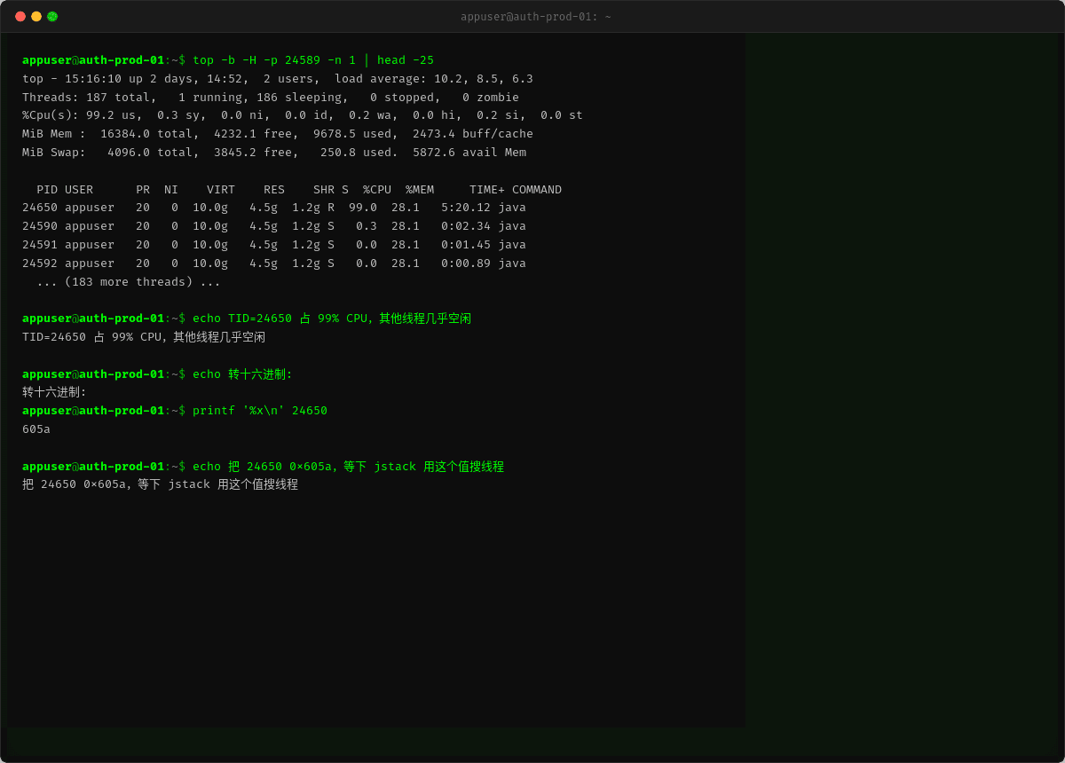
Task: Click the echo TID=24650 command line
Action: point(332,319)
